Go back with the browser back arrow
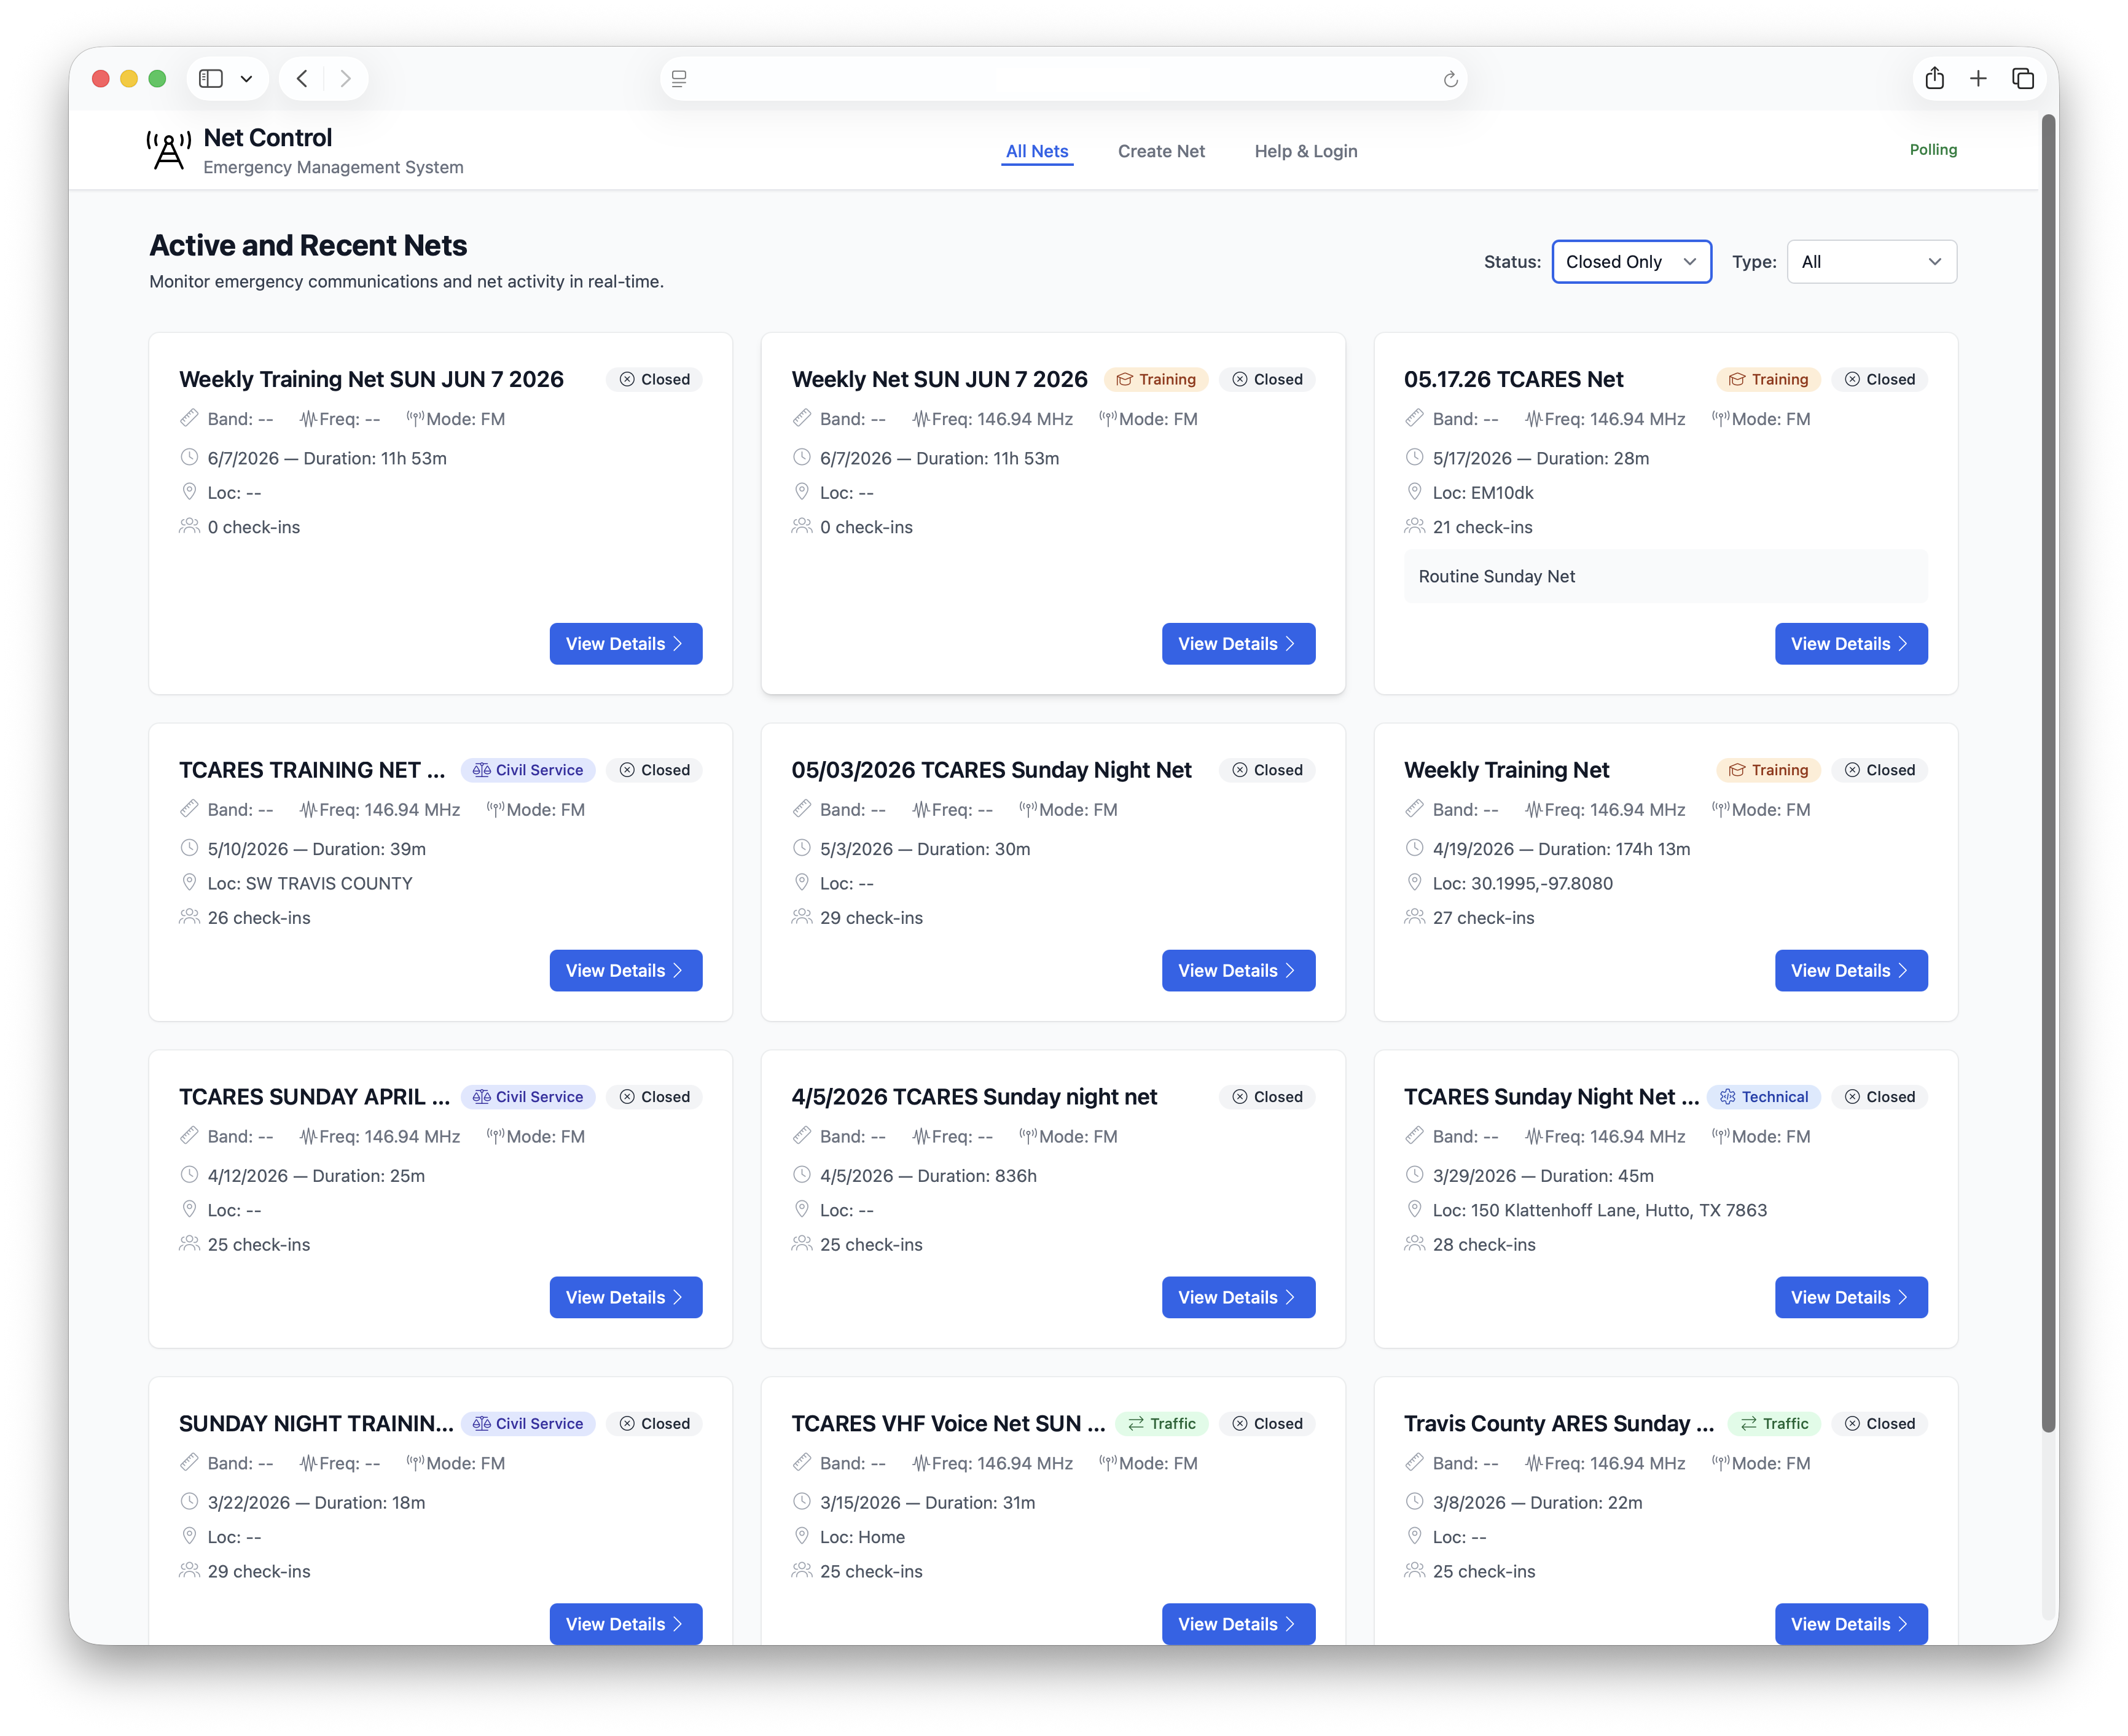2128x1736 pixels. [302, 79]
